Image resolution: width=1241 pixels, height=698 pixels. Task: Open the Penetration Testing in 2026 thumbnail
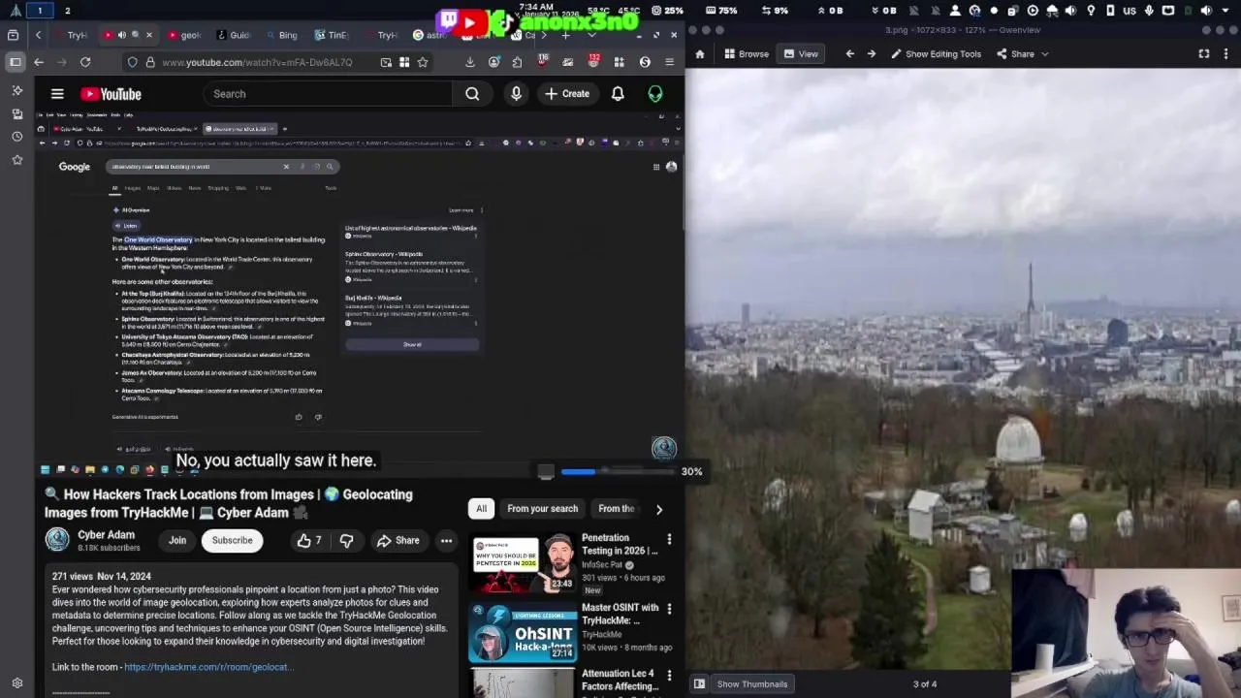pyautogui.click(x=523, y=563)
